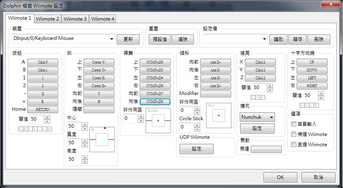The width and height of the screenshot is (343, 188).
Task: Enable the 橫握 Wiimote sideways checkbox
Action: (x=294, y=134)
